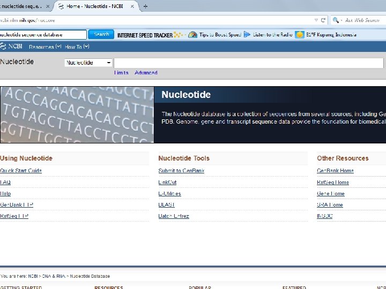Screen dimensions: 386x289
Task: Close the Home - Nucleotide - NCBI tab
Action: [x=132, y=6]
